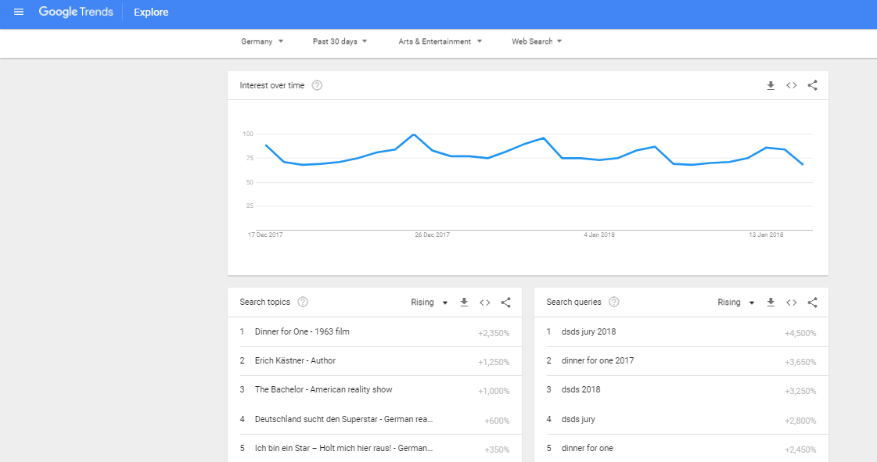877x462 pixels.
Task: Click the 4 Jan 2018 axis label
Action: point(599,235)
